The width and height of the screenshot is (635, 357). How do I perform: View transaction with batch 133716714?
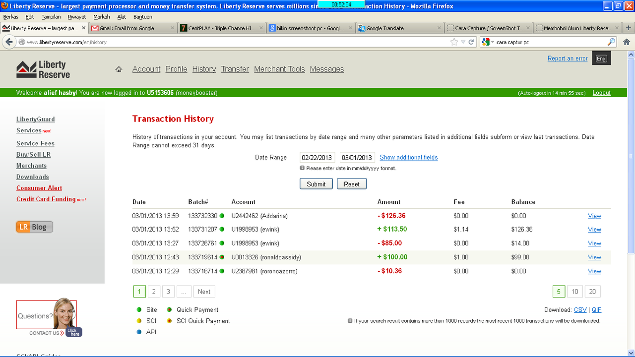(x=594, y=271)
